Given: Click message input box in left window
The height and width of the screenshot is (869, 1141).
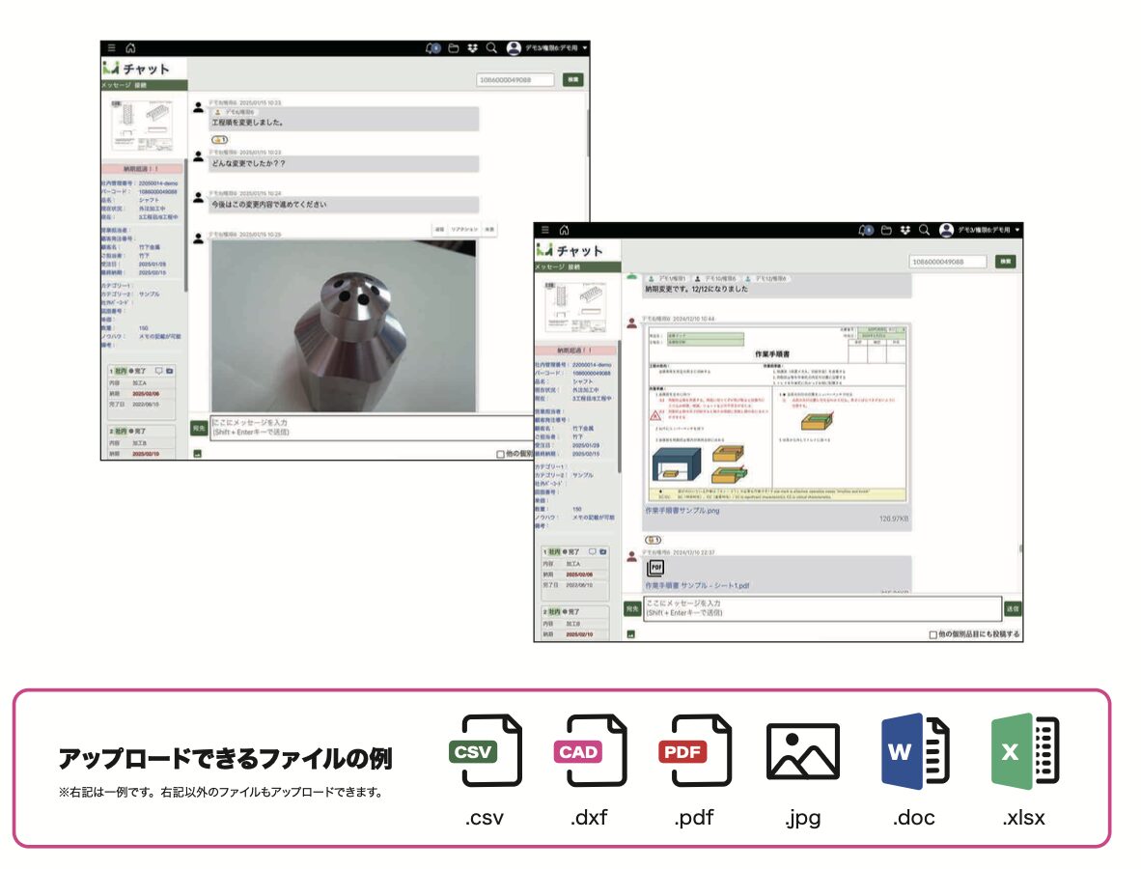Looking at the screenshot, I should (x=373, y=428).
